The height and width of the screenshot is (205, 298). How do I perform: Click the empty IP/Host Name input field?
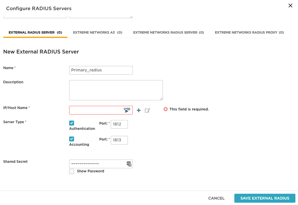95,110
